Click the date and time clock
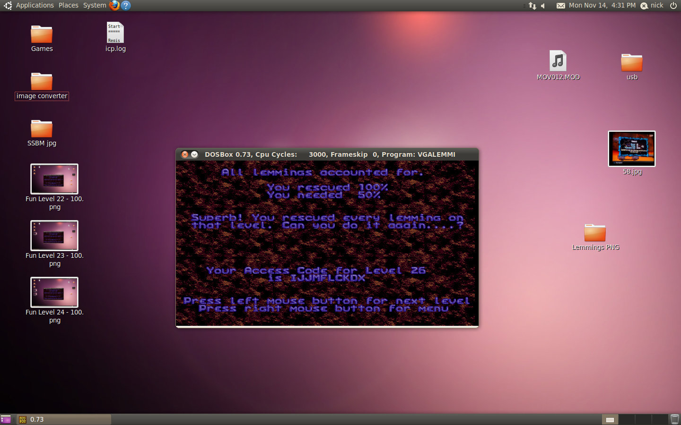Image resolution: width=681 pixels, height=425 pixels. point(602,5)
